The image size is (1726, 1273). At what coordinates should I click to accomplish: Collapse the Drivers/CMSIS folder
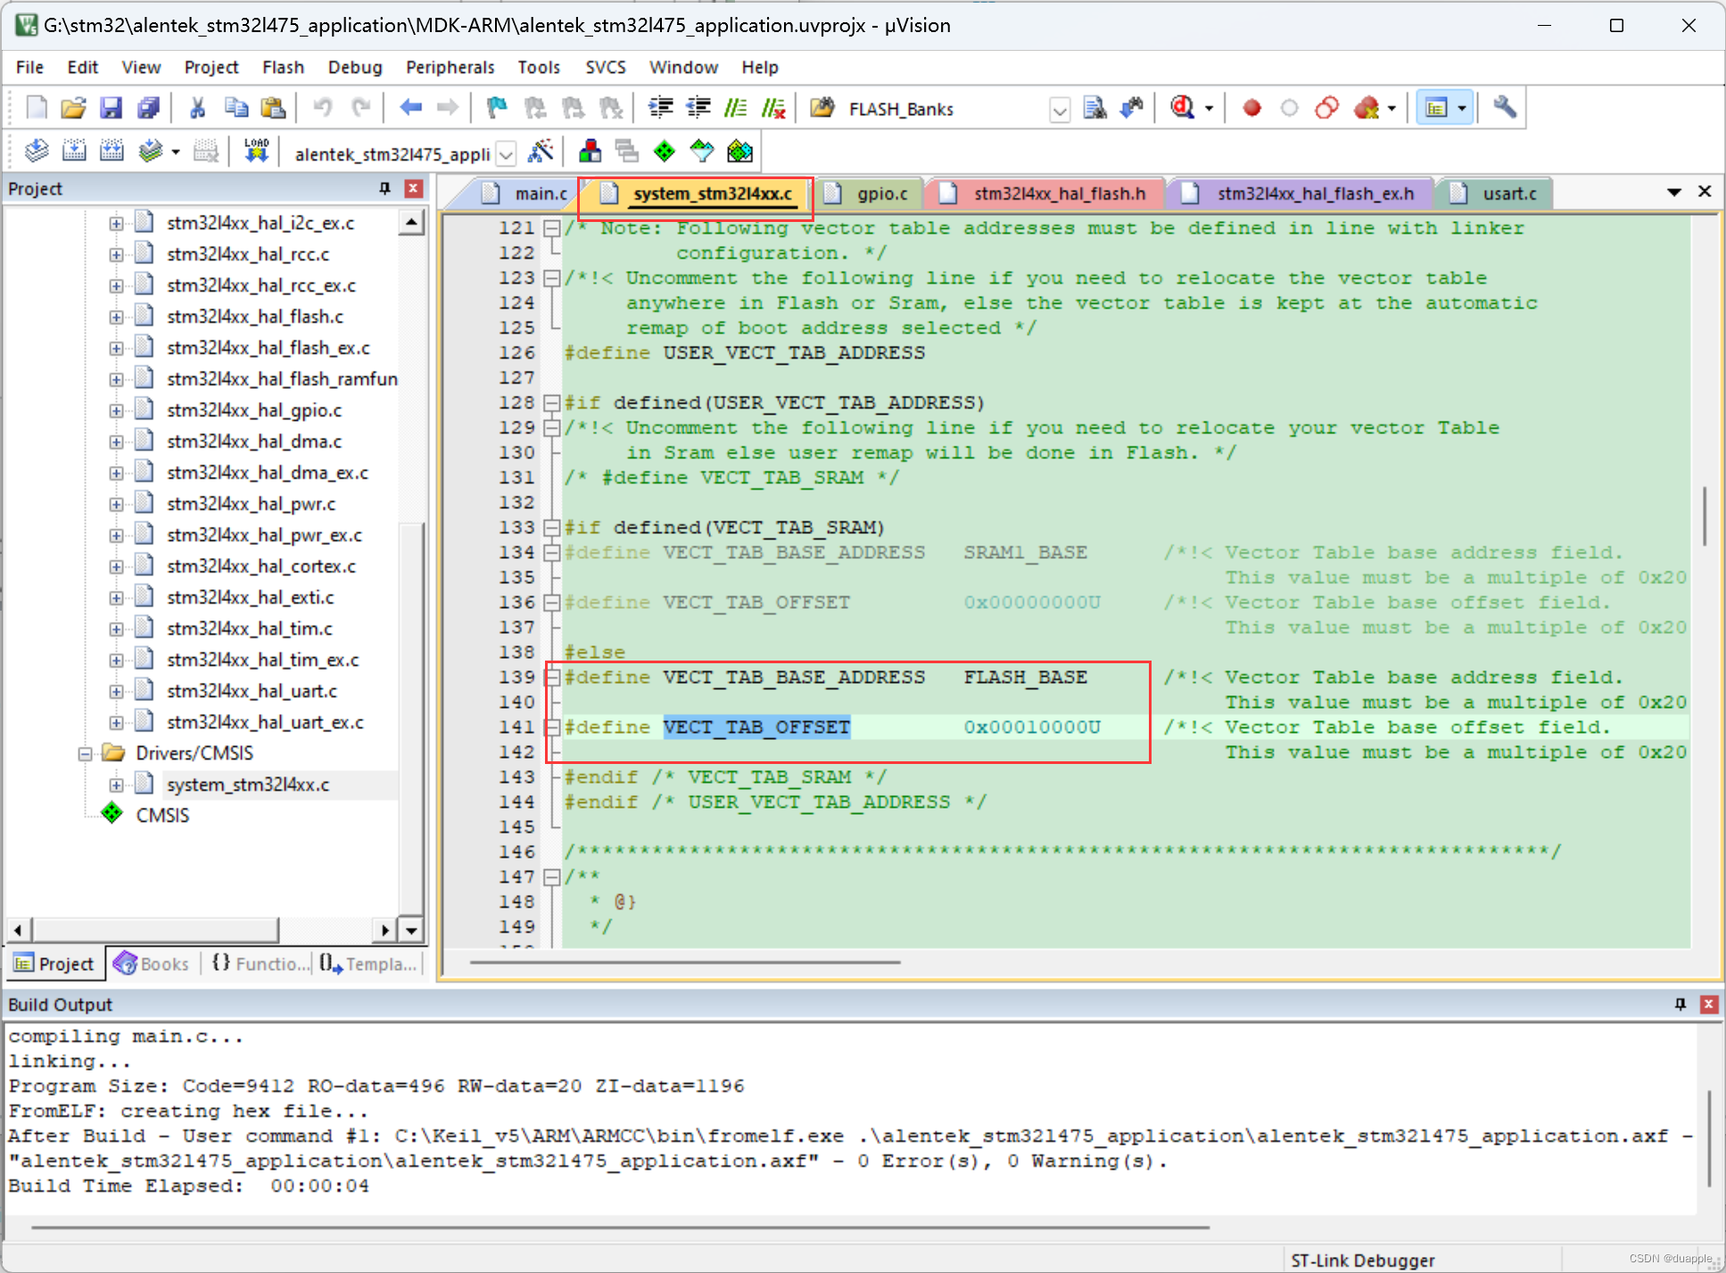pyautogui.click(x=85, y=754)
